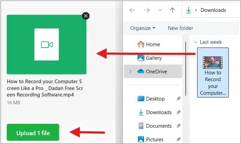Click the Gallery picture icon

(141, 58)
